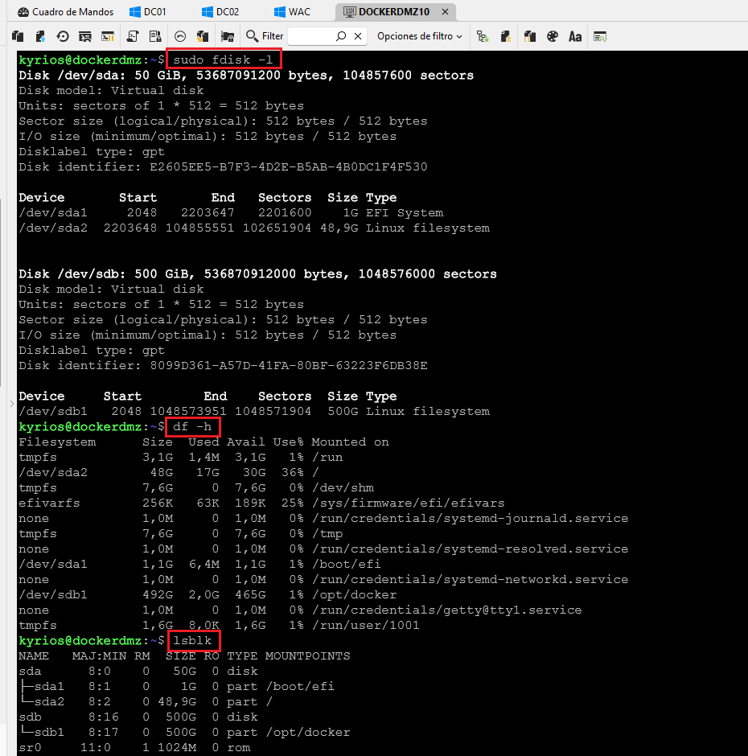Click '/run/credentials/systemd-journald.service' path
This screenshot has height=756, width=748.
[470, 518]
